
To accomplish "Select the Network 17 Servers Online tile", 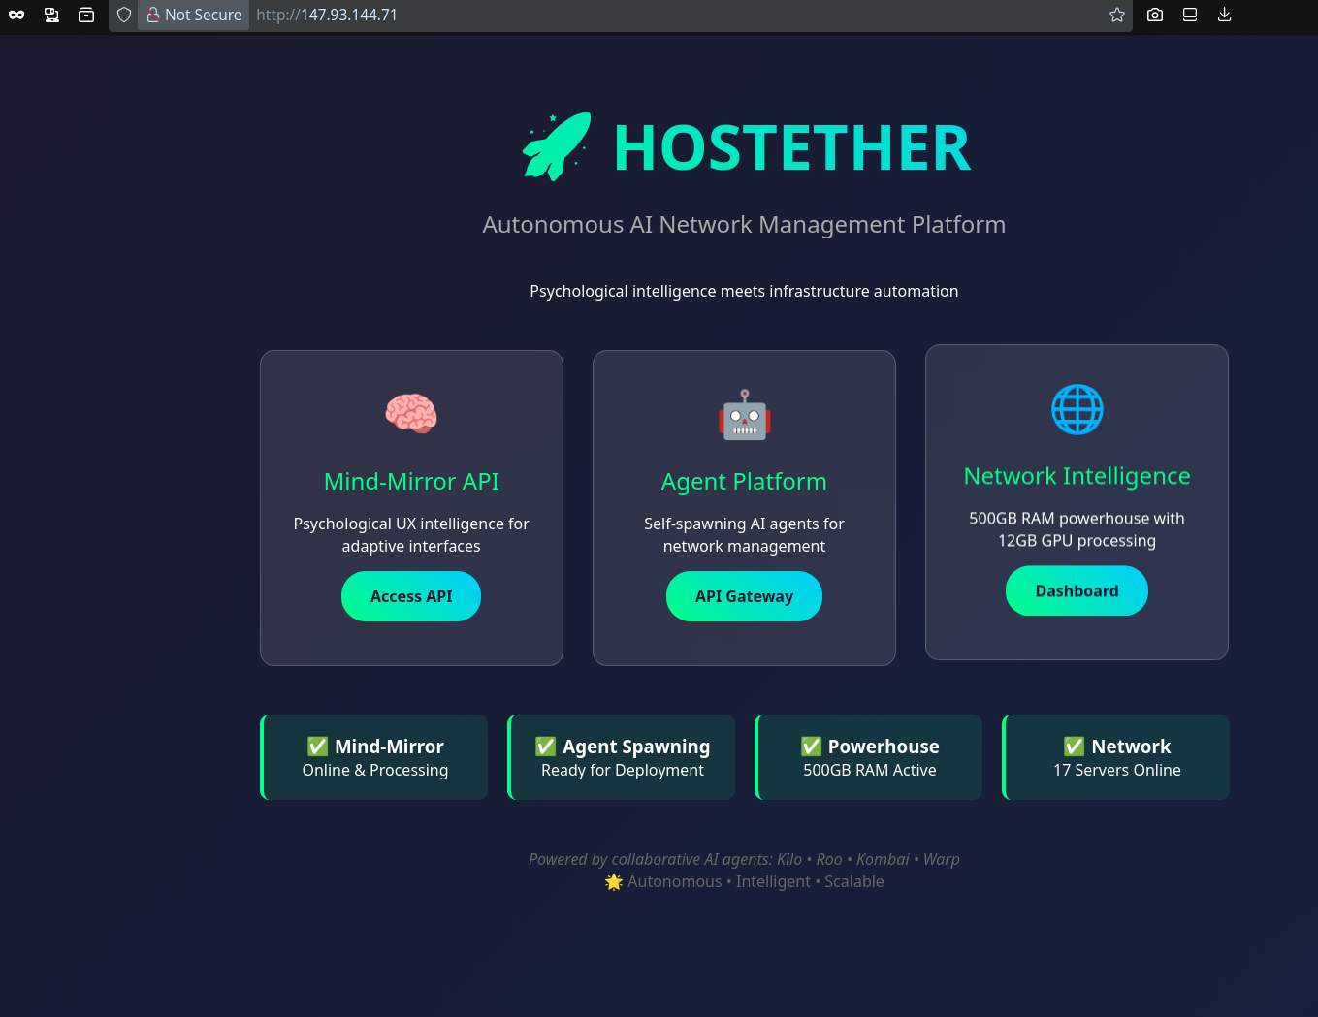I will pos(1116,757).
